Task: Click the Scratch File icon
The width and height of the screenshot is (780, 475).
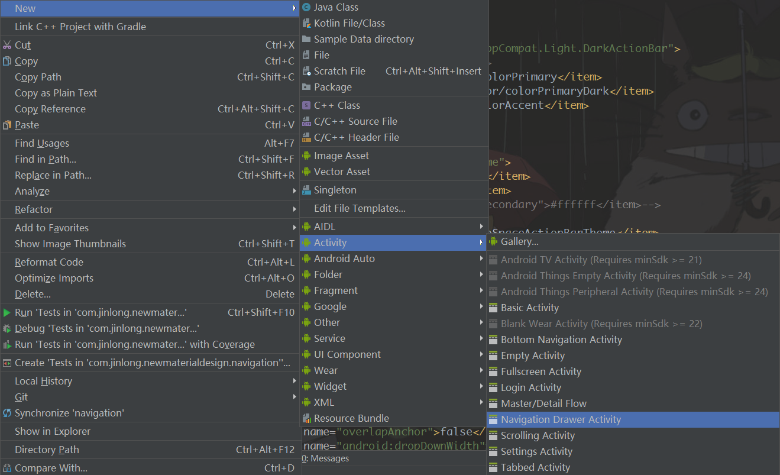Action: tap(306, 71)
